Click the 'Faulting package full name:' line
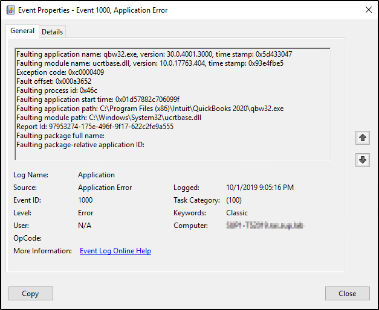This screenshot has width=379, height=310. [60, 136]
